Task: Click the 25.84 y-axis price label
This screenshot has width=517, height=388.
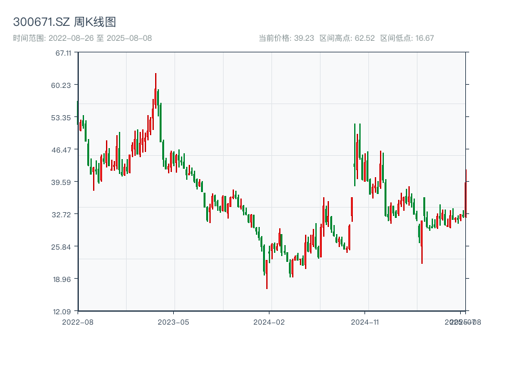Action: point(63,247)
